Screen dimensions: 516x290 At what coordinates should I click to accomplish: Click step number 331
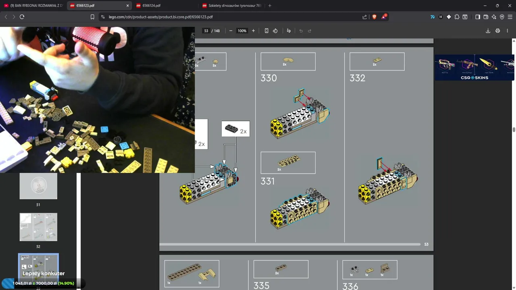(x=268, y=181)
